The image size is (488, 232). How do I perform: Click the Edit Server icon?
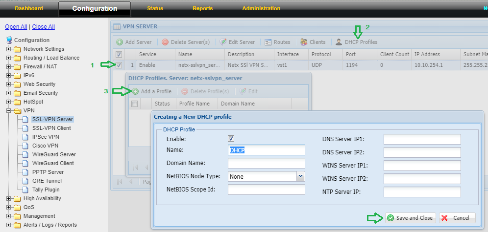coord(223,42)
